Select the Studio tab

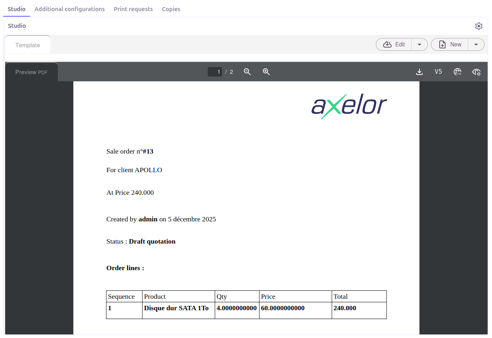coord(17,9)
